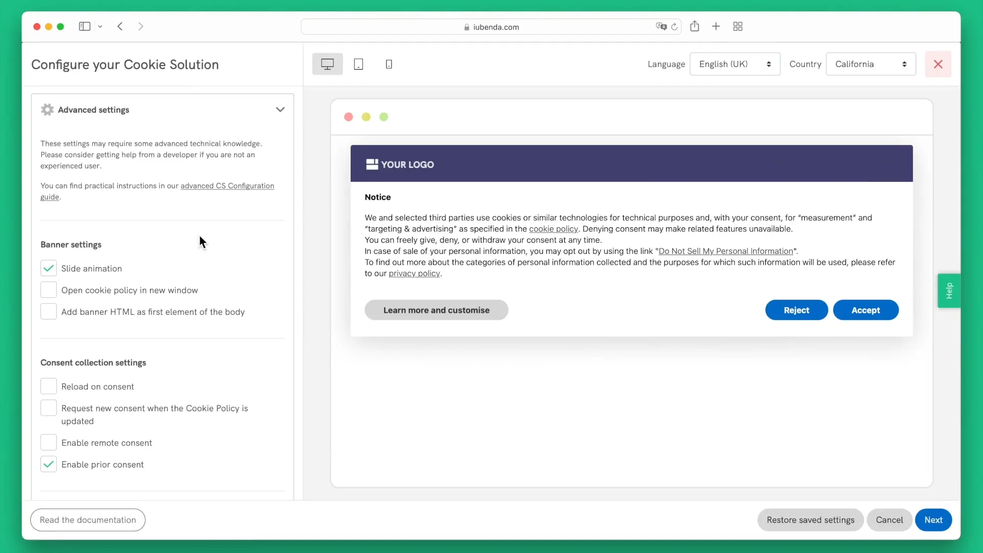Toggle the Slide animation checkbox
The image size is (983, 553).
(x=48, y=268)
